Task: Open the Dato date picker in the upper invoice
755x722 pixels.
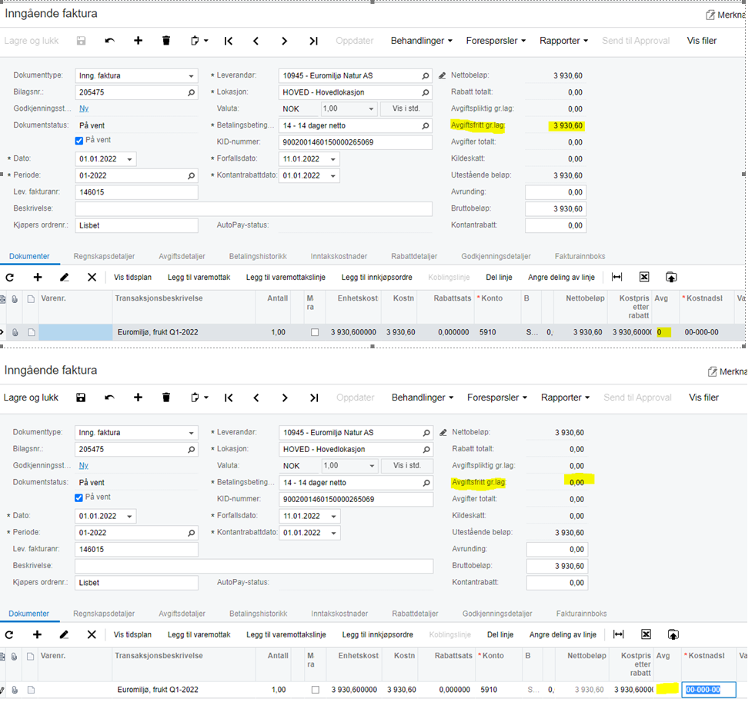Action: [x=129, y=159]
